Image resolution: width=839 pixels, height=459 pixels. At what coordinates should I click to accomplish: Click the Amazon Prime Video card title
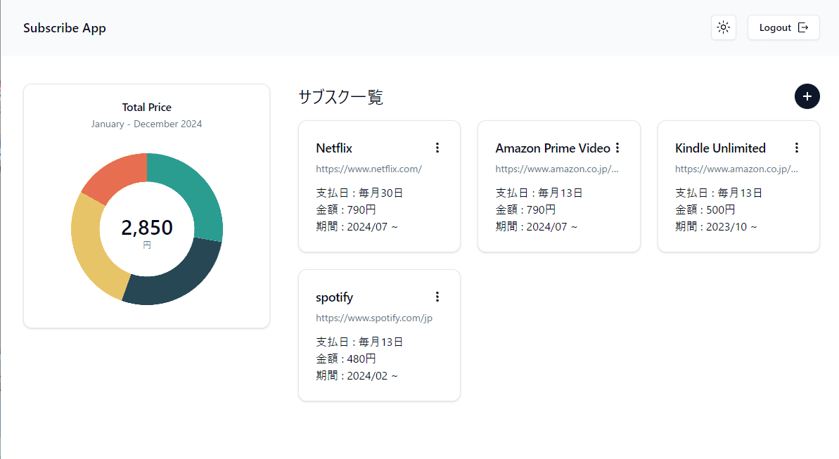click(x=553, y=148)
